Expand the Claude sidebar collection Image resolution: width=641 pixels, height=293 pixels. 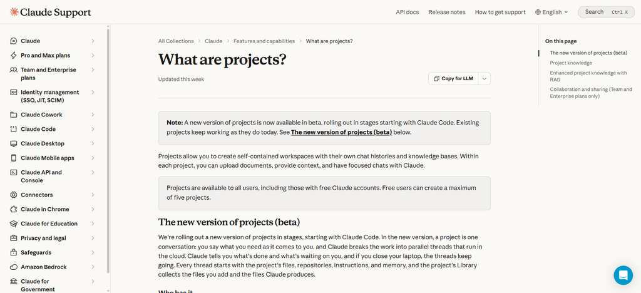(93, 41)
